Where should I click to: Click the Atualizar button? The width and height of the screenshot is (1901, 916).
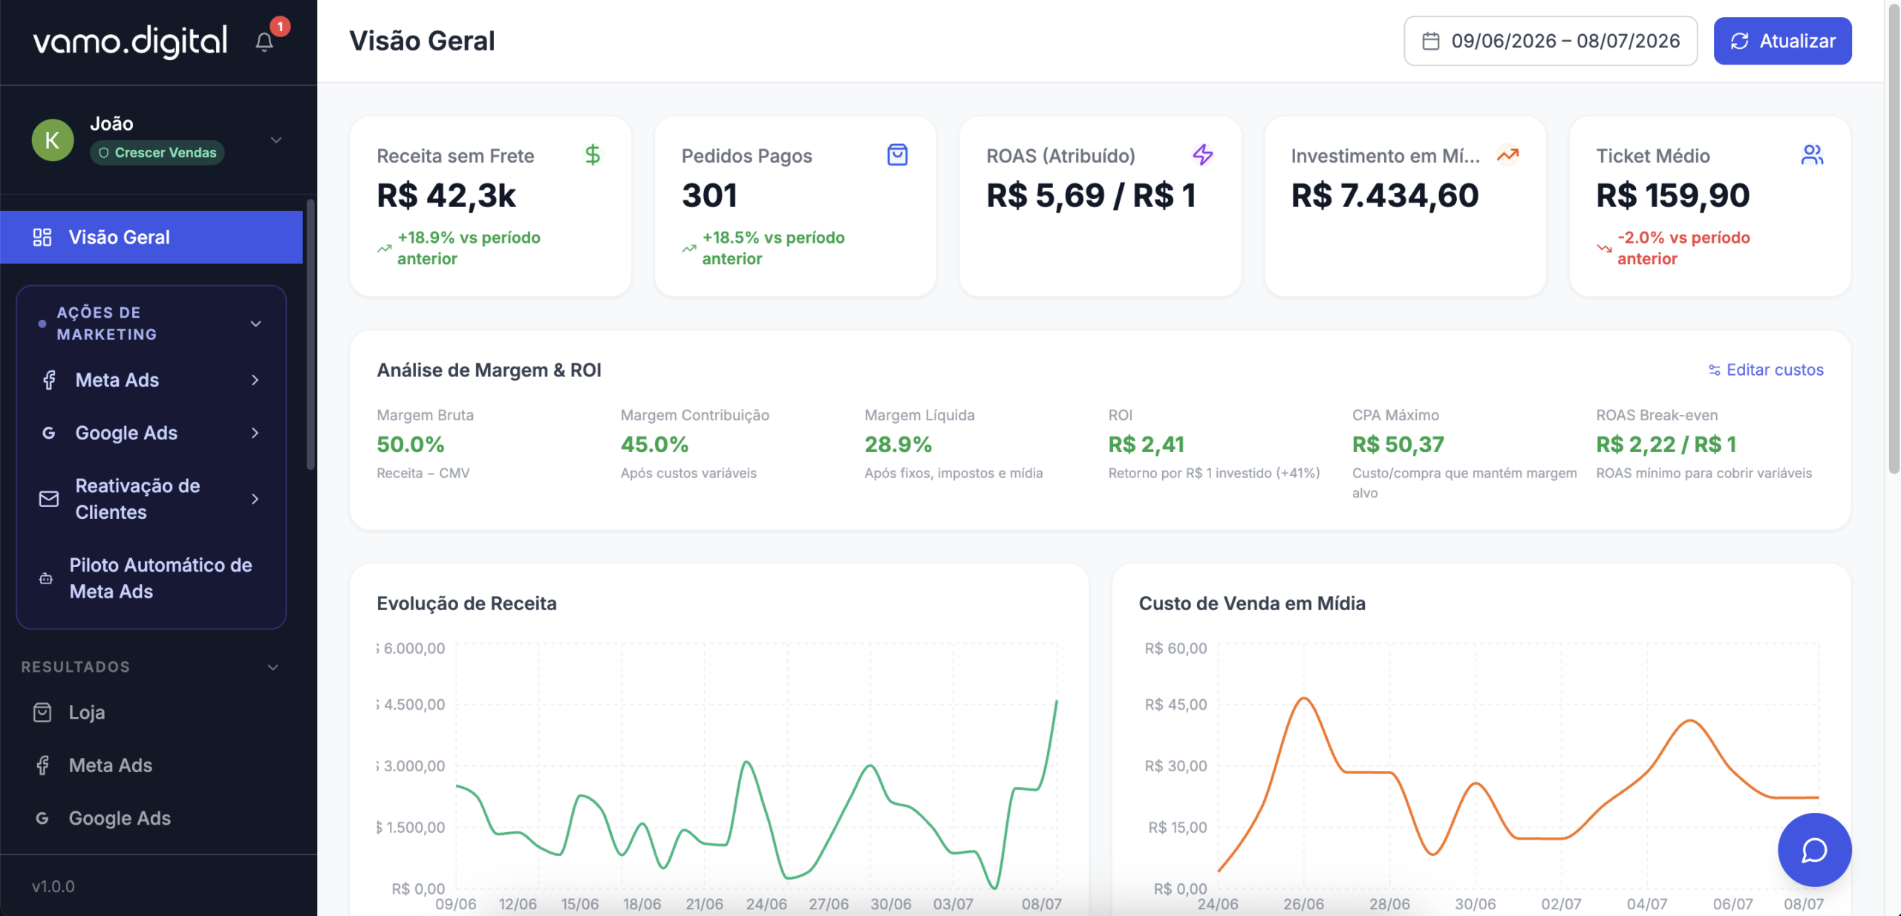[x=1782, y=41]
